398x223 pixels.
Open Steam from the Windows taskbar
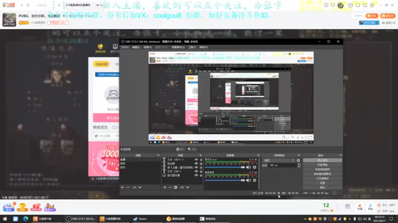click(x=140, y=219)
